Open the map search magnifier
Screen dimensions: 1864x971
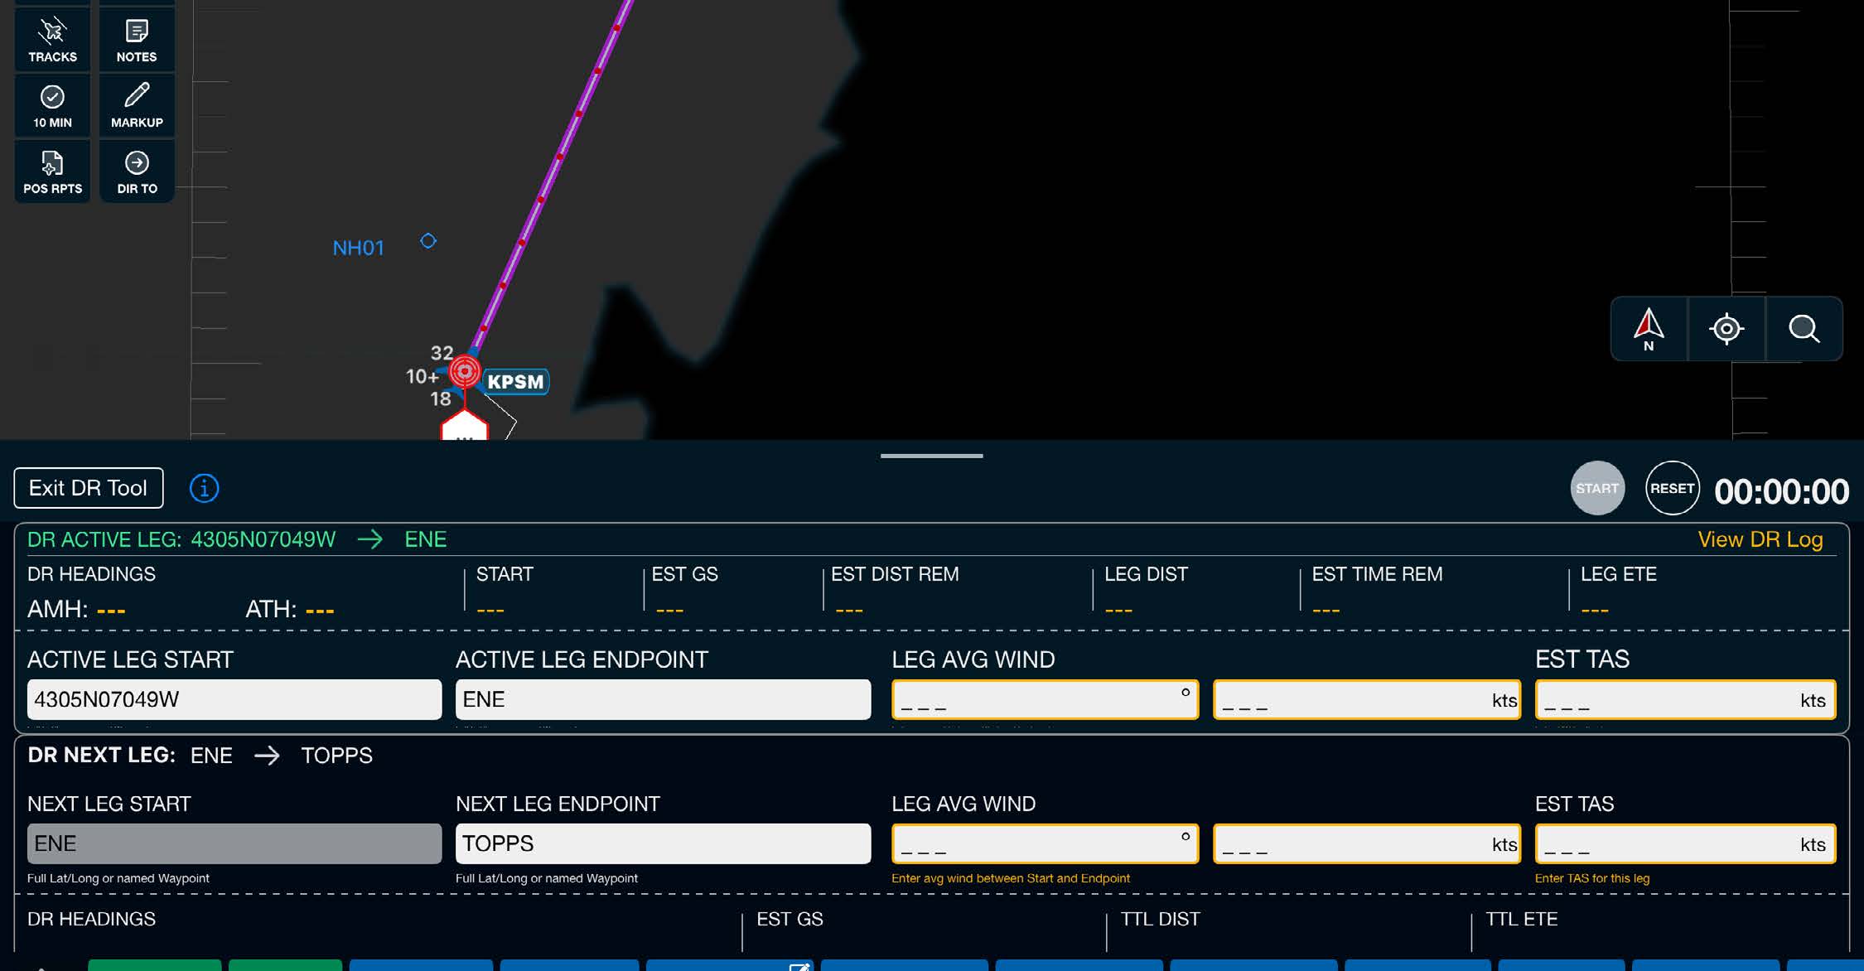[1804, 329]
